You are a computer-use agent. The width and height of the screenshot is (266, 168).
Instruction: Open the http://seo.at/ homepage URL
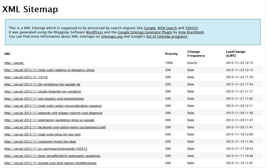click(14, 63)
